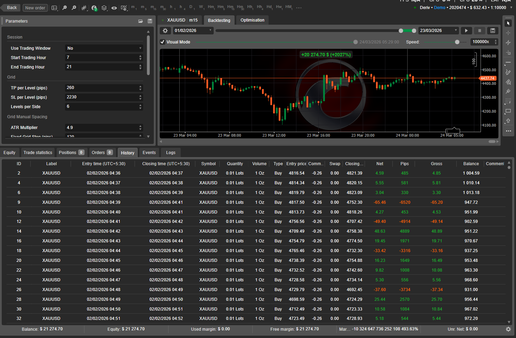Open backtesting settings gear icon
The height and width of the screenshot is (338, 516).
click(165, 31)
